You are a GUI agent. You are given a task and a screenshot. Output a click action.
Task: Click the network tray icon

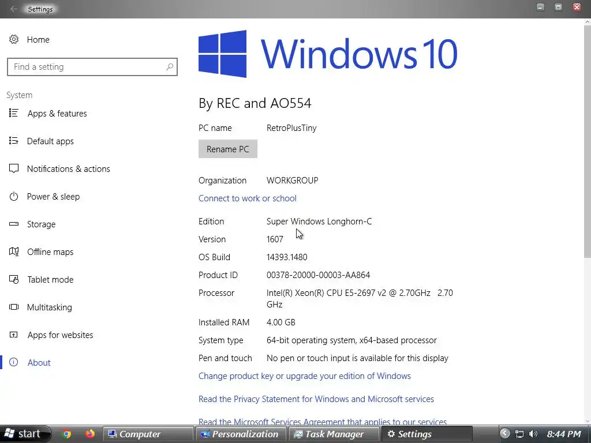[x=519, y=434]
